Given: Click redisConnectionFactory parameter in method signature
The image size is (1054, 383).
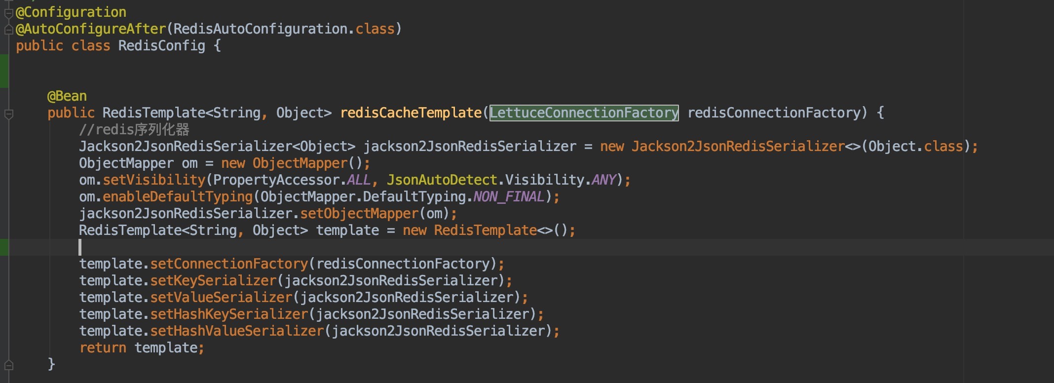Looking at the screenshot, I should tap(774, 113).
